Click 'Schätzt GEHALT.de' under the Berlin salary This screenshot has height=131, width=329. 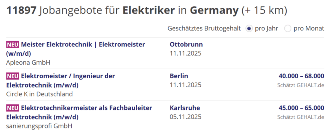click(300, 85)
